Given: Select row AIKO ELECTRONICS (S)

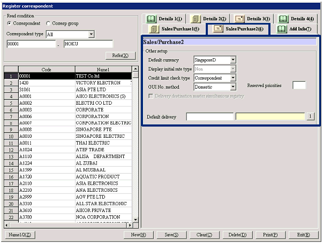Looking at the screenshot, I should [x=68, y=96].
